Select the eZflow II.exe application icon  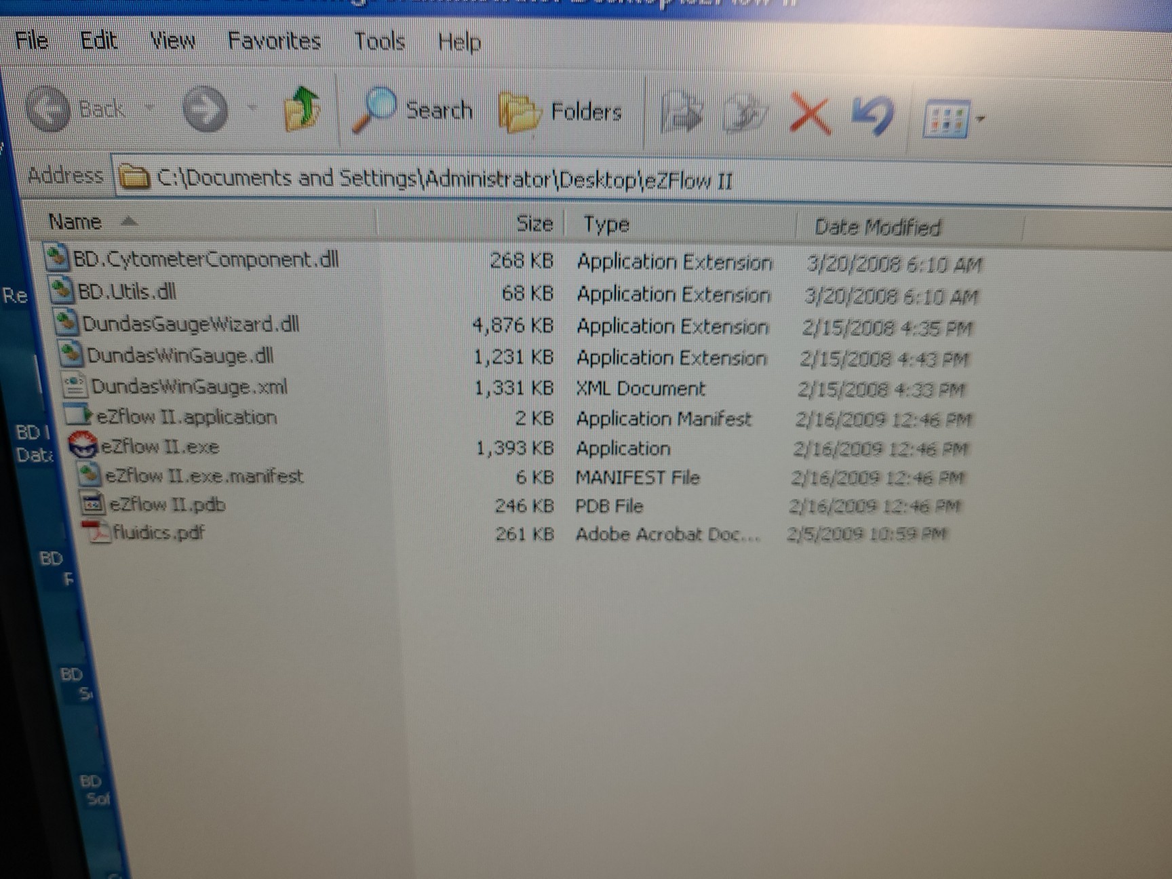tap(83, 445)
